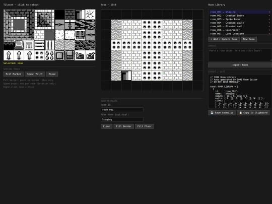Screen dimensions: 272x204
Task: Activate the Spawn Point tool
Action: click(x=35, y=74)
